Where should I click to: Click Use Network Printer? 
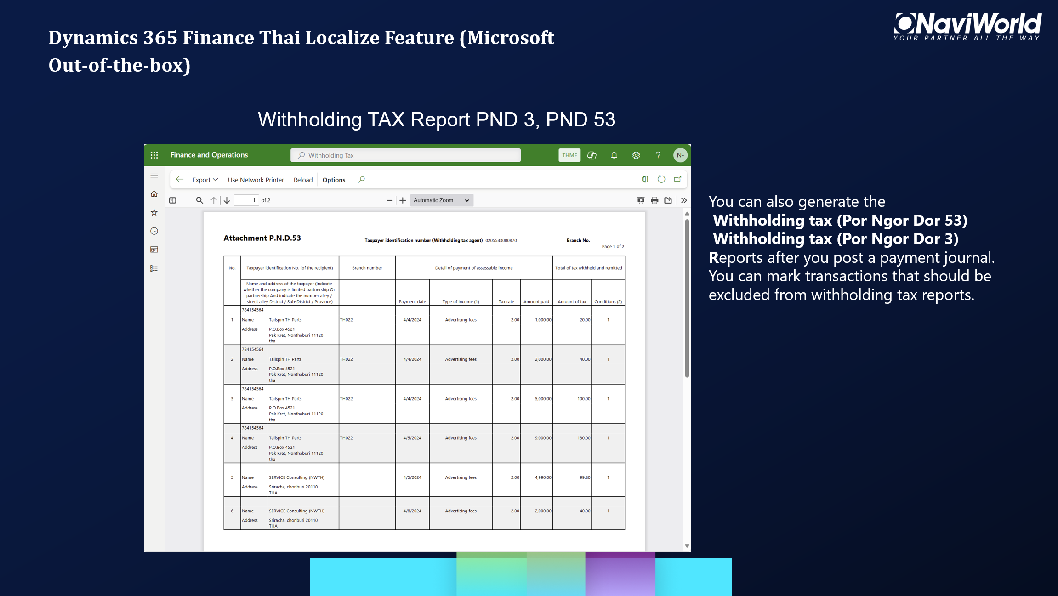coord(256,180)
